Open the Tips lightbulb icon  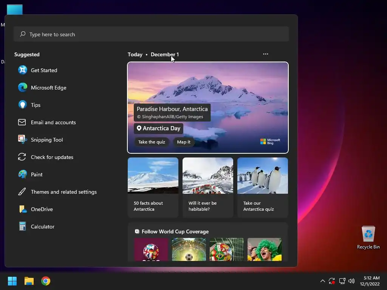(x=22, y=105)
